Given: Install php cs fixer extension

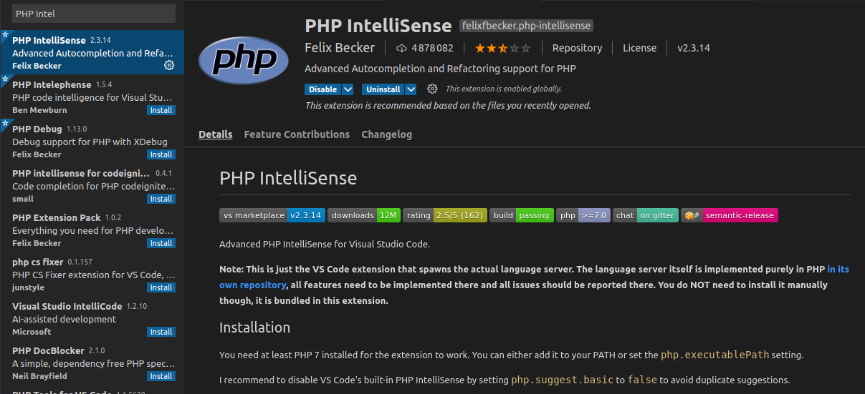Looking at the screenshot, I should coord(161,287).
